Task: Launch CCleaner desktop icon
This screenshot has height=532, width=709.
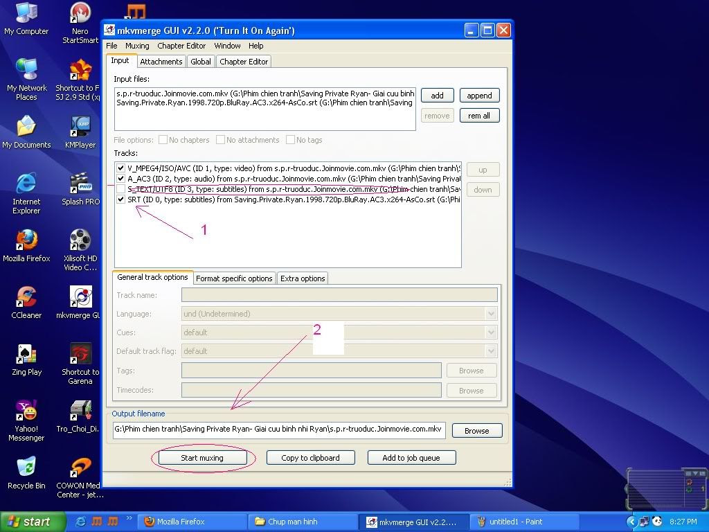Action: tap(26, 302)
